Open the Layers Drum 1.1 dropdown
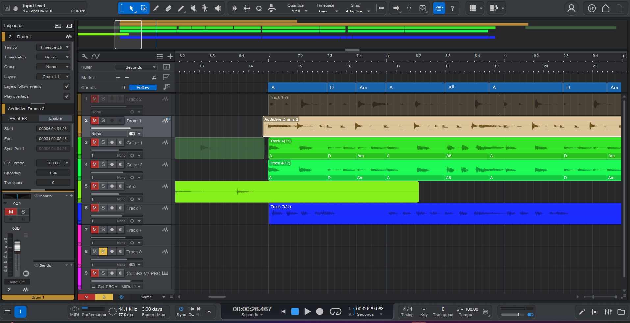Screen dimensions: 630x323 click(x=53, y=77)
